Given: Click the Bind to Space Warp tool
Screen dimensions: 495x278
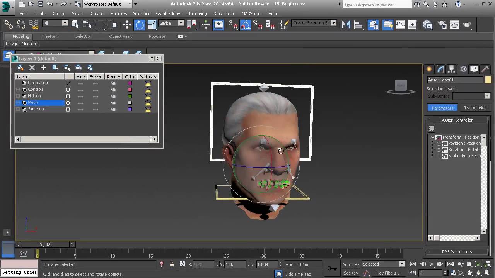Looking at the screenshot, I should pyautogui.click(x=34, y=24).
